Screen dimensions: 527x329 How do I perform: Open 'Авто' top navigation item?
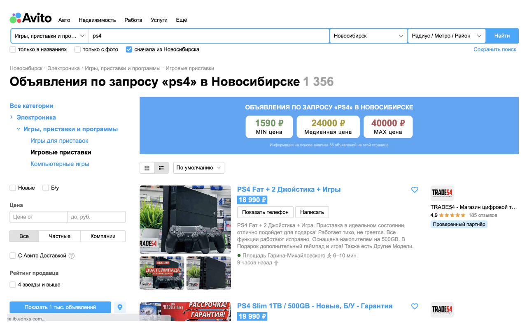point(64,20)
